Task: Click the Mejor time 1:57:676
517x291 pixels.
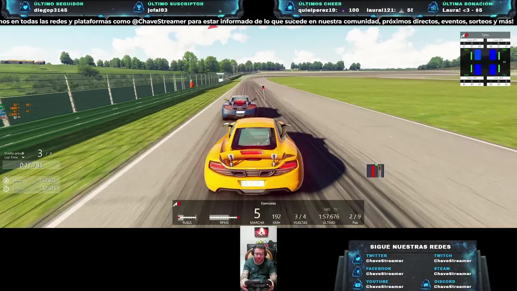Action: 48,181
